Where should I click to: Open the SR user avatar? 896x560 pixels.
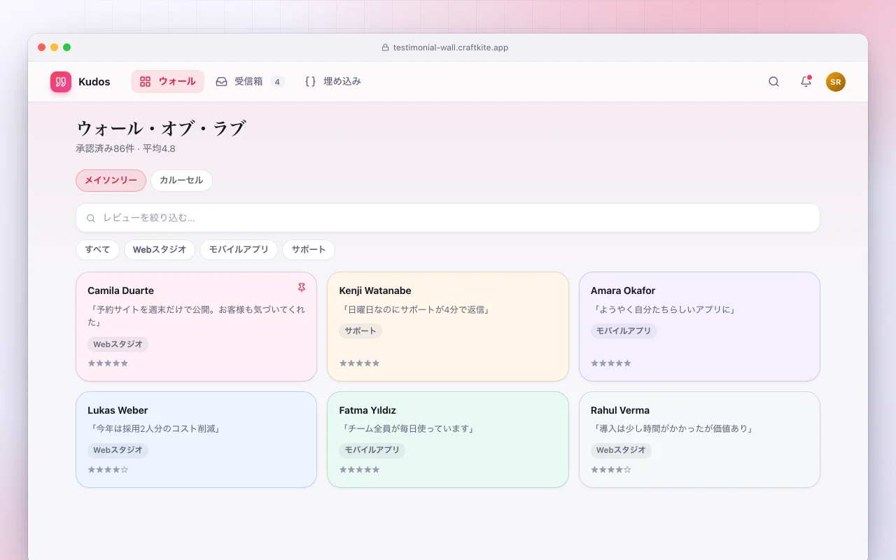click(x=836, y=82)
